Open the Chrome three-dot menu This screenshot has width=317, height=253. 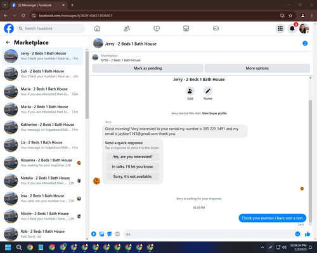tap(312, 16)
